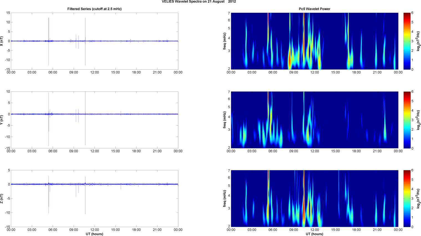Click the 12:00 tick label under the X series plot
Viewport: 421px width, 236px height.
tap(94, 72)
